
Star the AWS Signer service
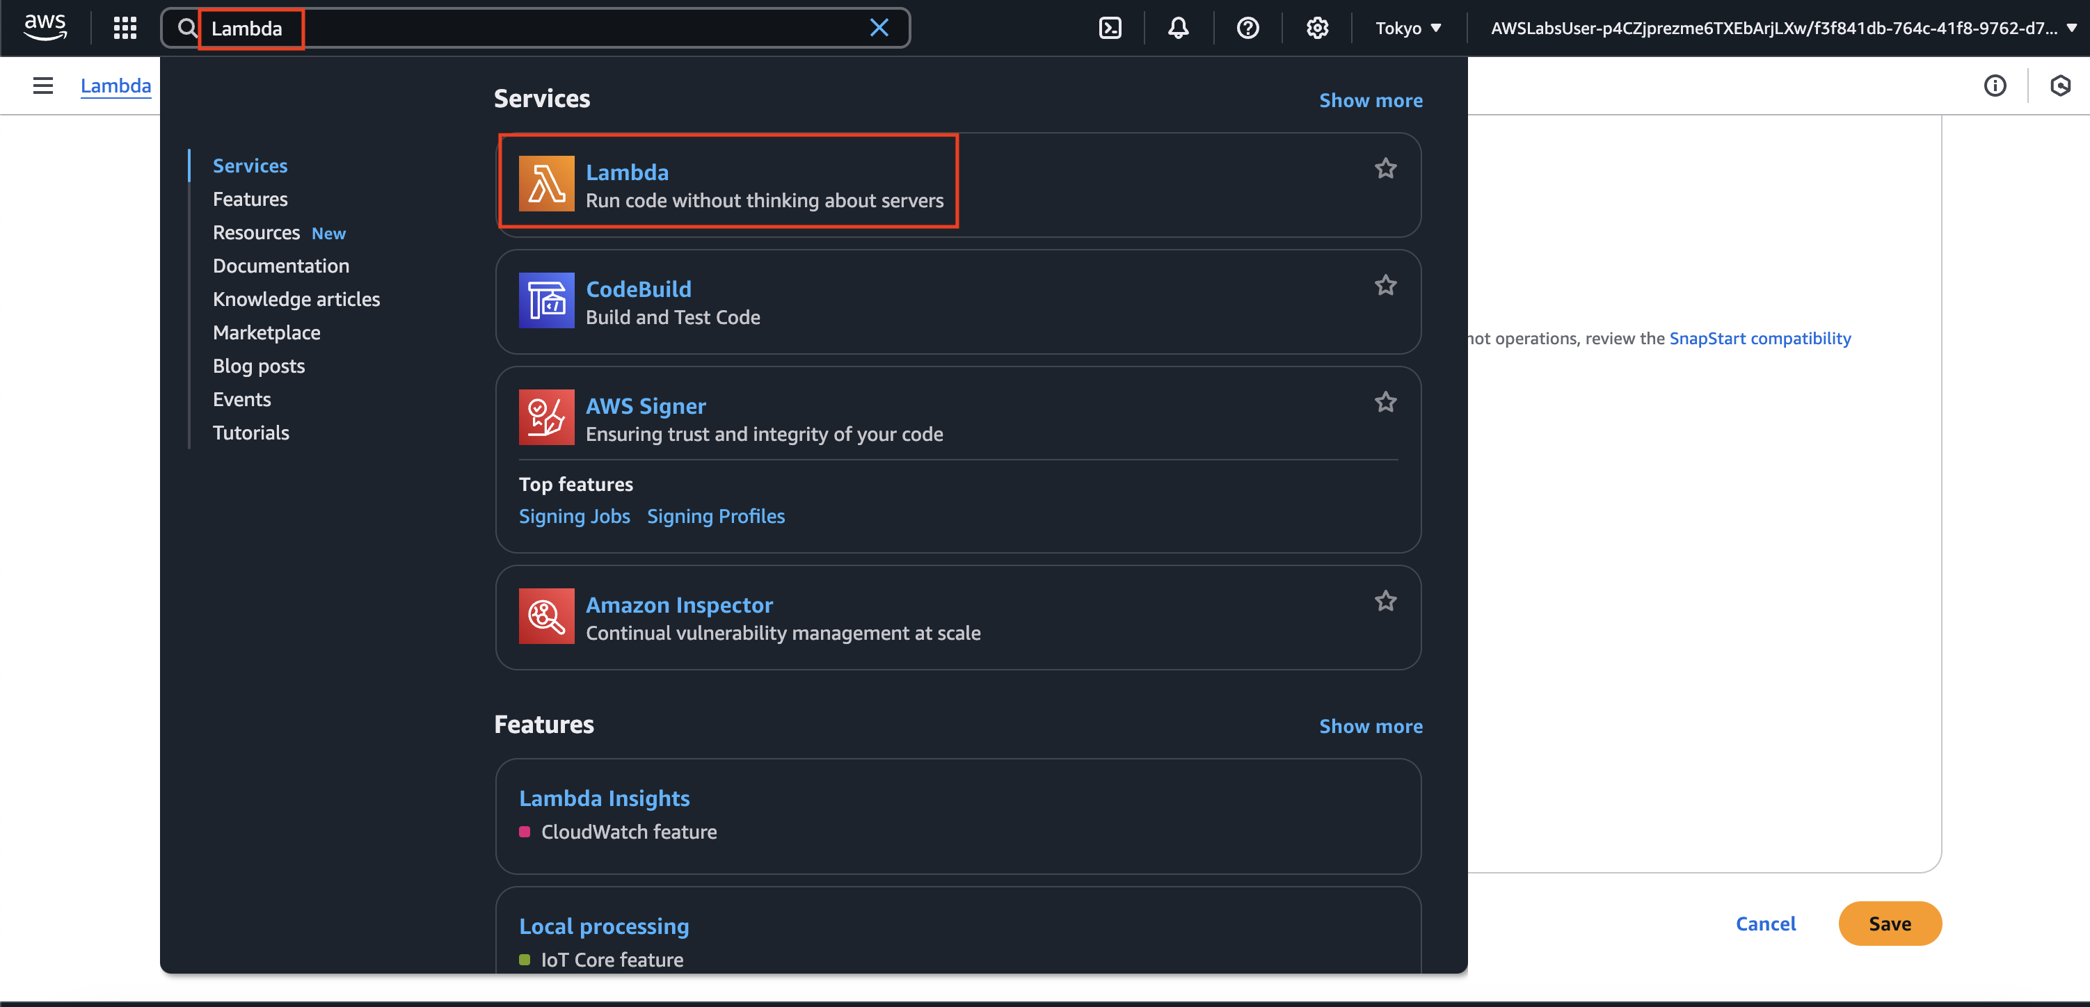(x=1385, y=402)
